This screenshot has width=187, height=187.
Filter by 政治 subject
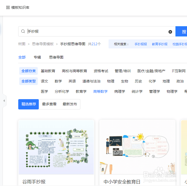click(180, 81)
